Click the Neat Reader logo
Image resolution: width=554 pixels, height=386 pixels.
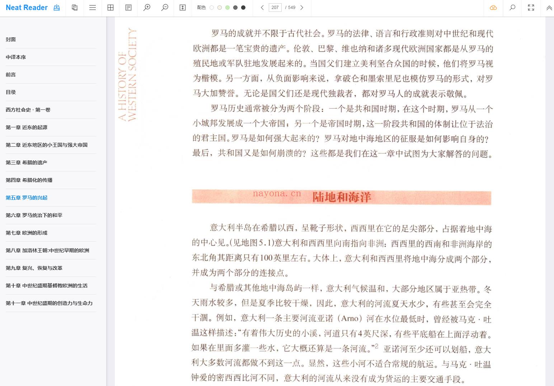coord(27,8)
